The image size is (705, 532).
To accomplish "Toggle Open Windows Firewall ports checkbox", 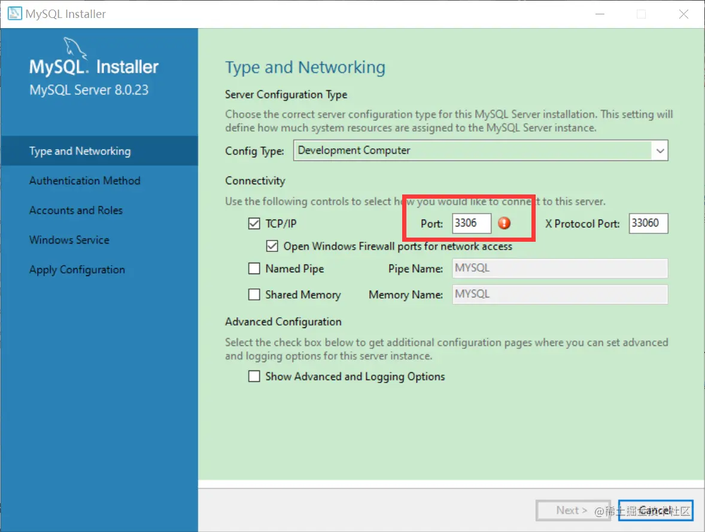I will (272, 246).
